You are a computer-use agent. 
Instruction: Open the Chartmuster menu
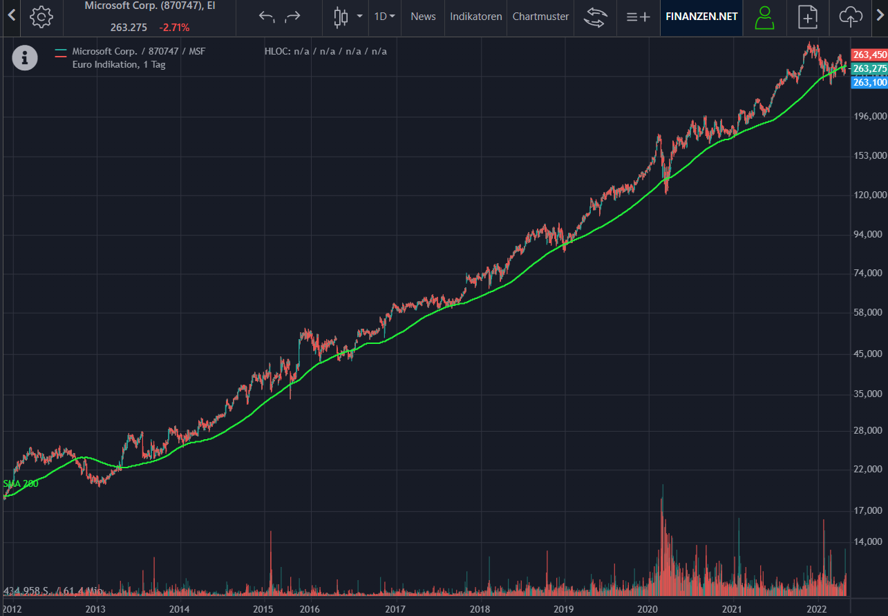click(x=541, y=17)
